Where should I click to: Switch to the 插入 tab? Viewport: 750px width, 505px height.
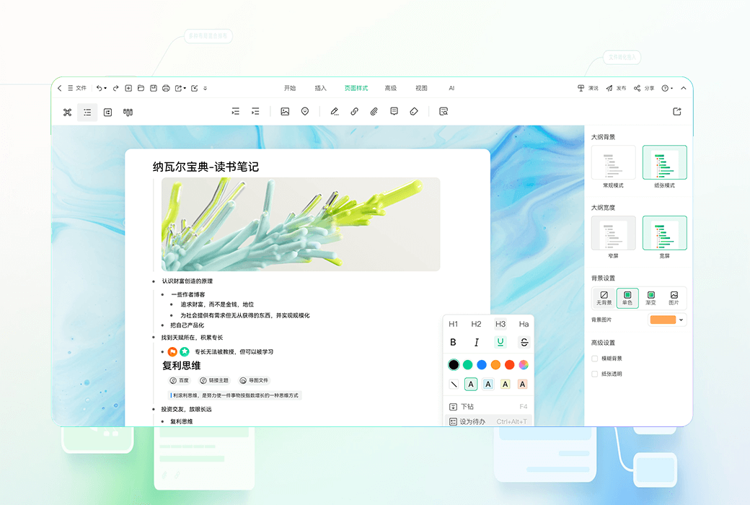pyautogui.click(x=320, y=88)
